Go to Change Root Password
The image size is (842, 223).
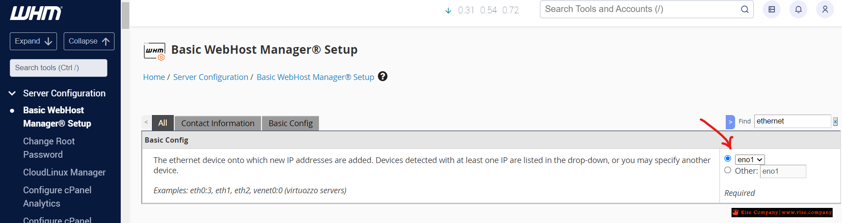[49, 148]
